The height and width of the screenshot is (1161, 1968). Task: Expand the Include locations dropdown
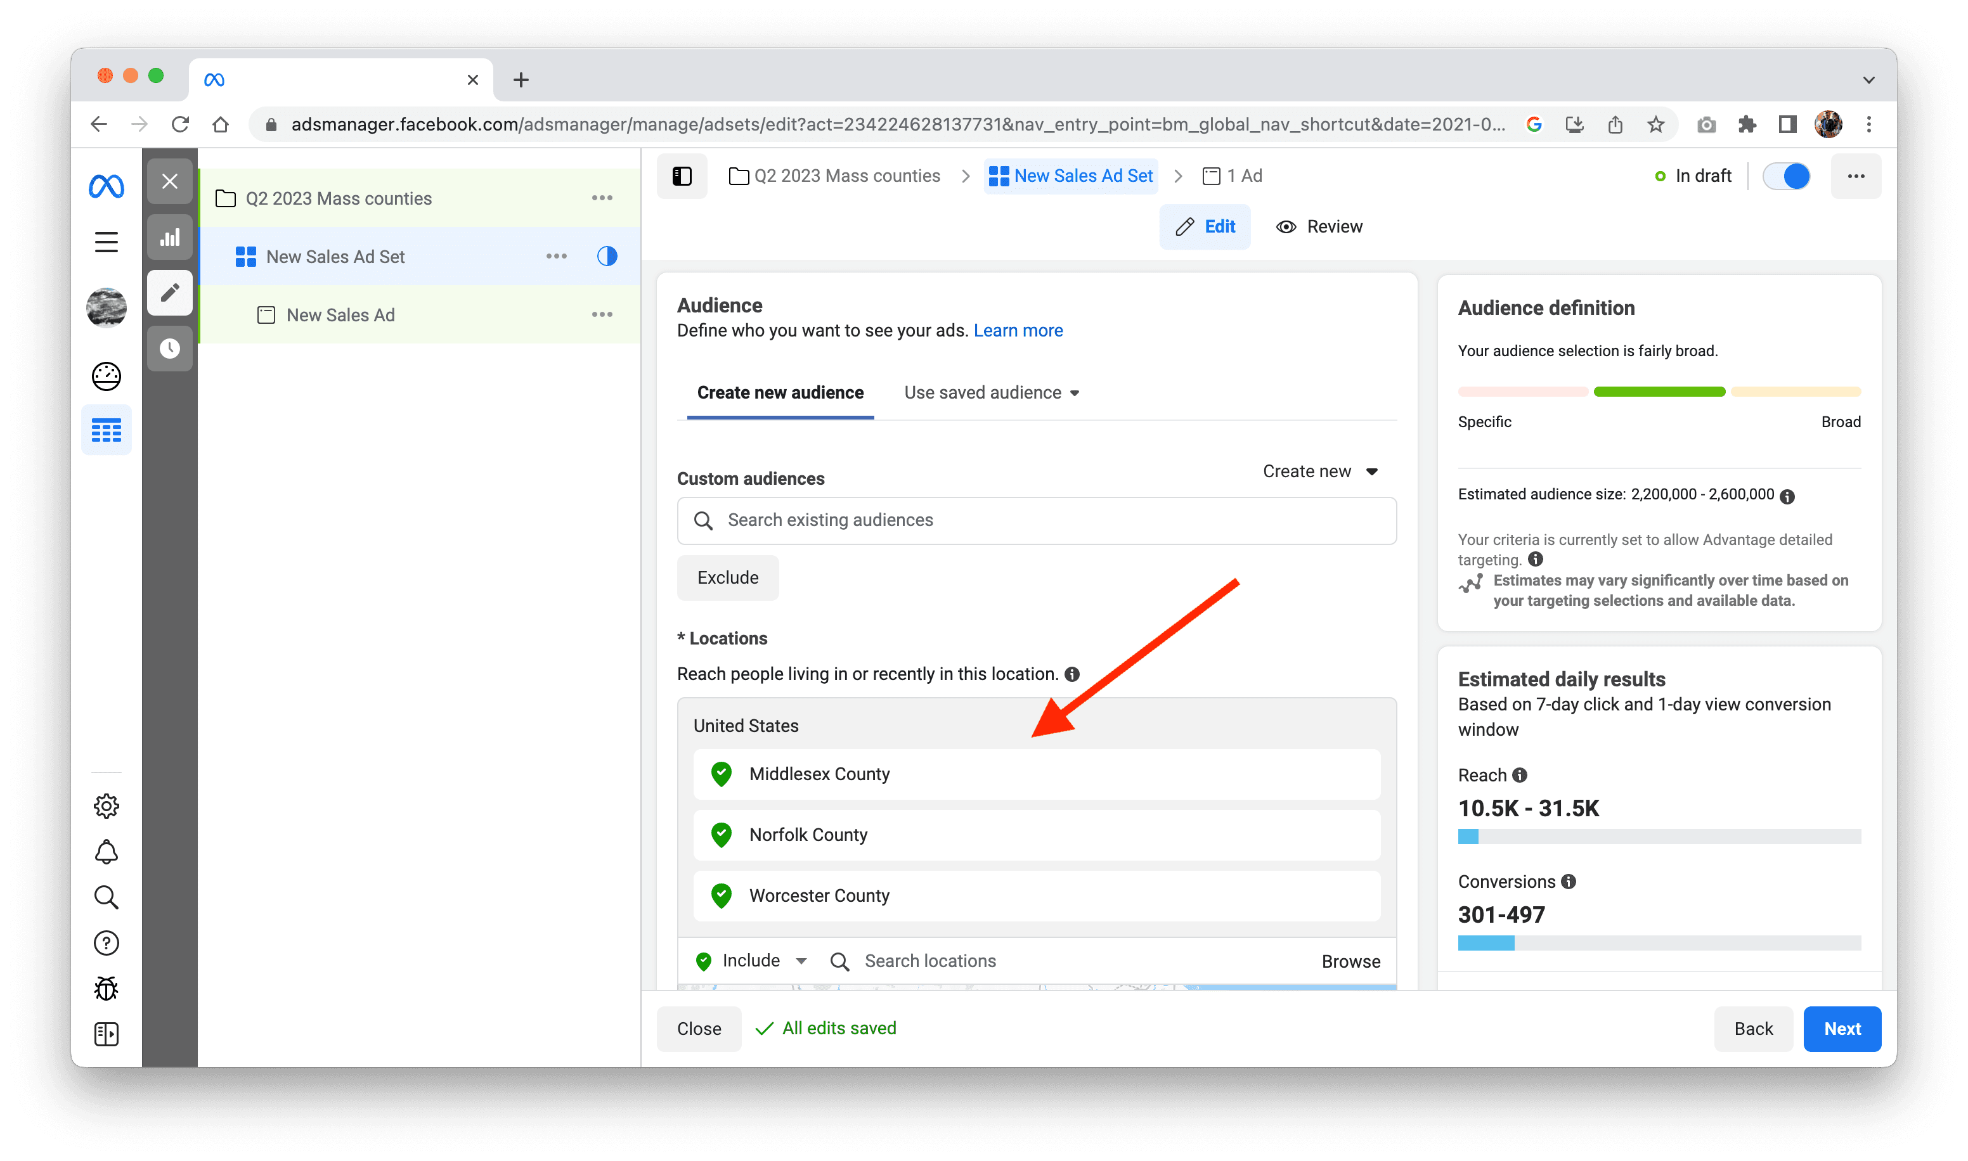[x=801, y=961]
